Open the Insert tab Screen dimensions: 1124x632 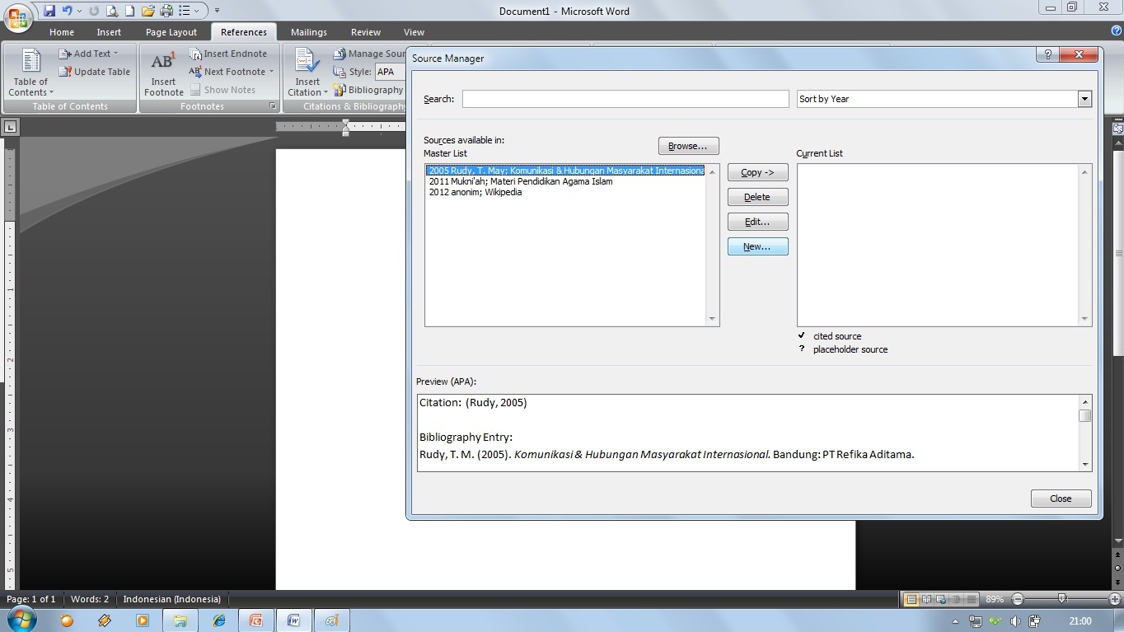tap(109, 32)
